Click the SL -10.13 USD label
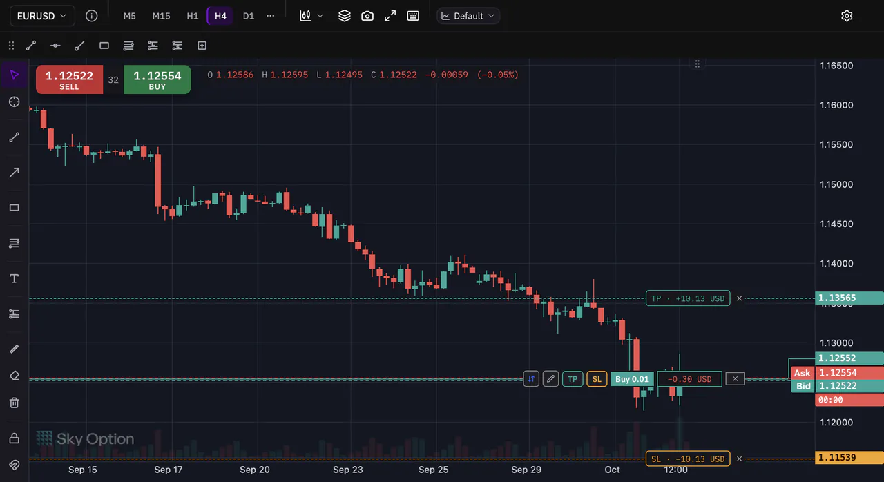Screen dimensions: 884x482 (688, 459)
